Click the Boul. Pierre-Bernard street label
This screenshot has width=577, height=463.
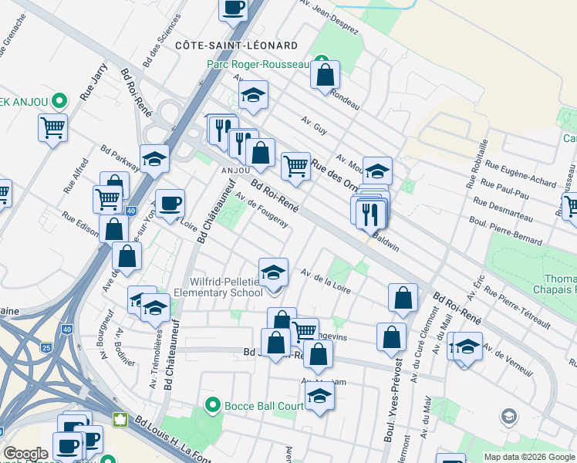505,231
